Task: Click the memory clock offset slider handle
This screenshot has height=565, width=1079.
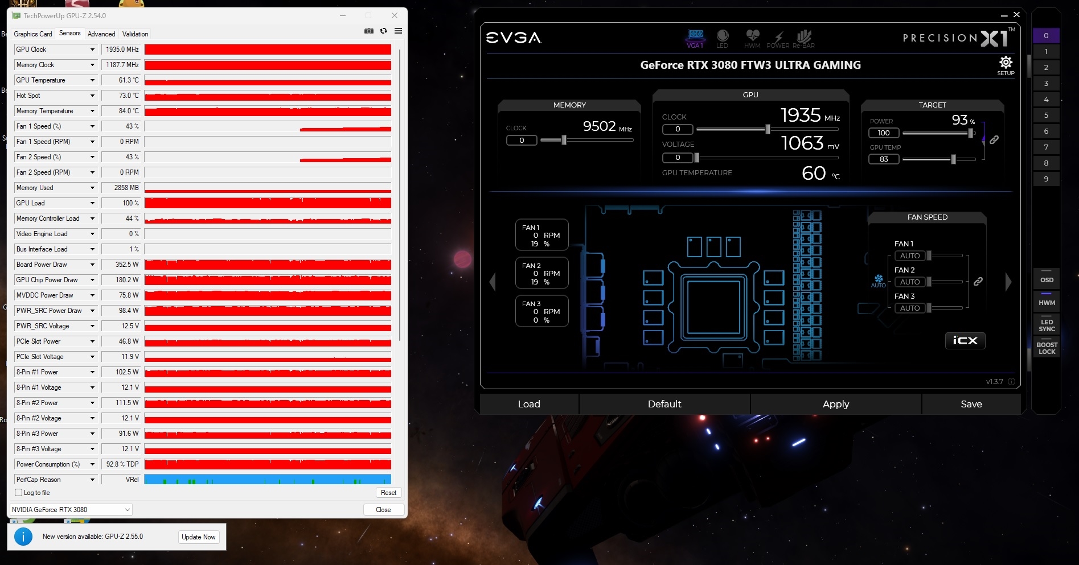Action: pos(564,140)
